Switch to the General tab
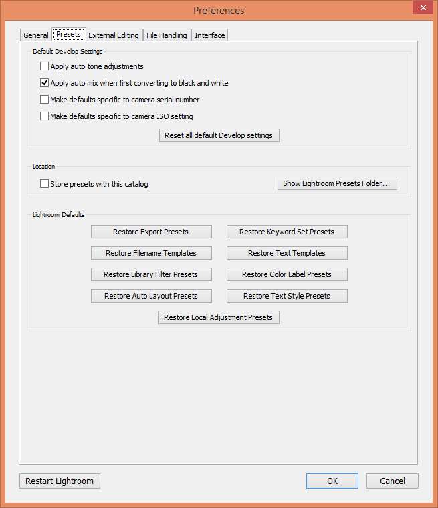Screen dimensions: 438x508 tap(36, 35)
